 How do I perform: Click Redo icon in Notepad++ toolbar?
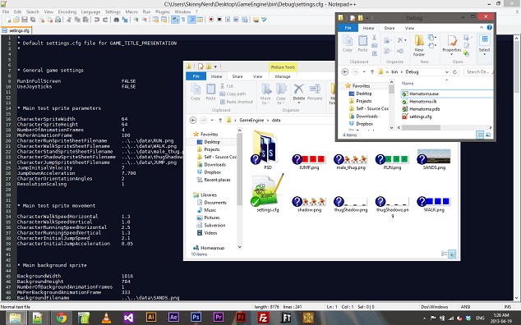coord(105,20)
